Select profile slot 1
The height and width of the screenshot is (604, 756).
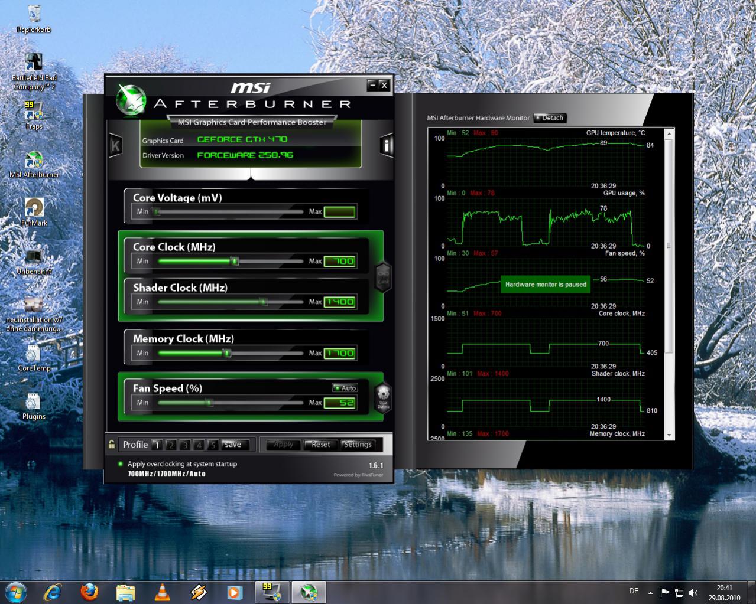(157, 445)
